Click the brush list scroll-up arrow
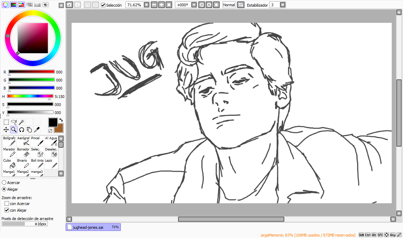403x240 pixels. (x=61, y=139)
